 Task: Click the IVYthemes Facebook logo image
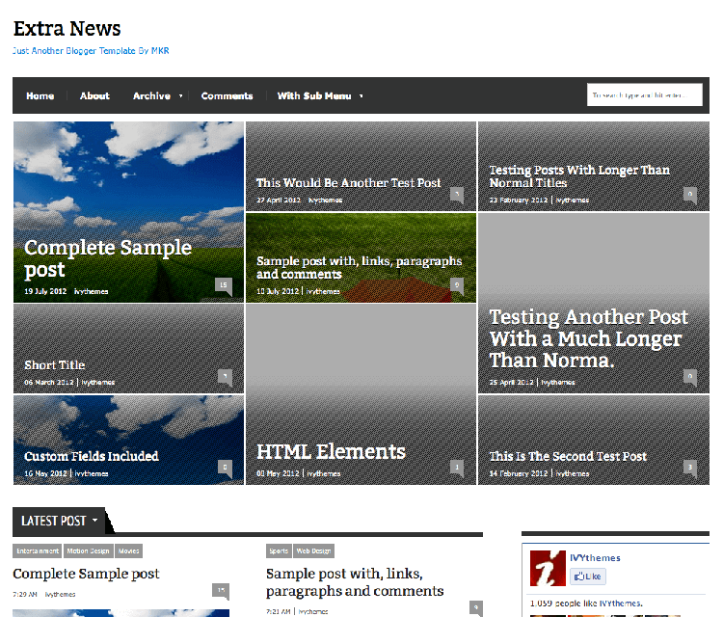coord(548,568)
